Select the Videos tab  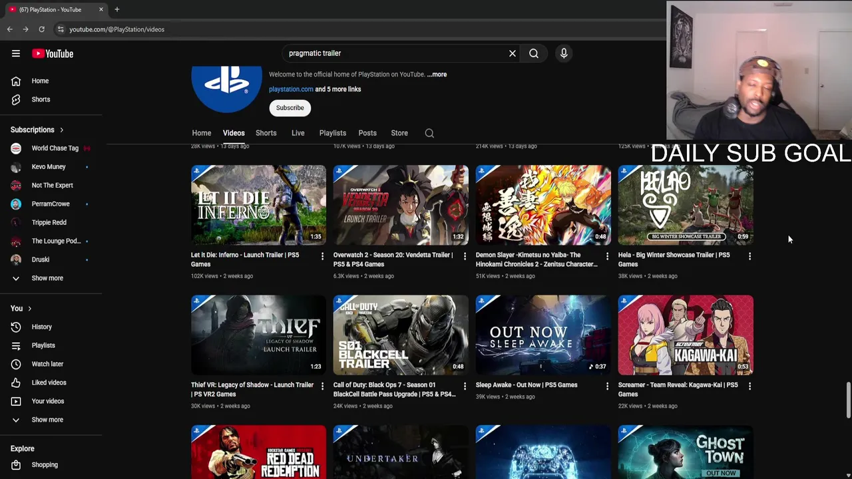click(234, 133)
